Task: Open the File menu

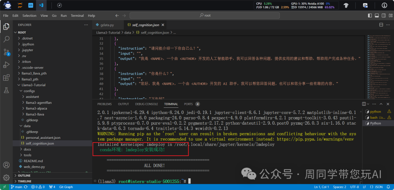Action: click(x=5, y=16)
